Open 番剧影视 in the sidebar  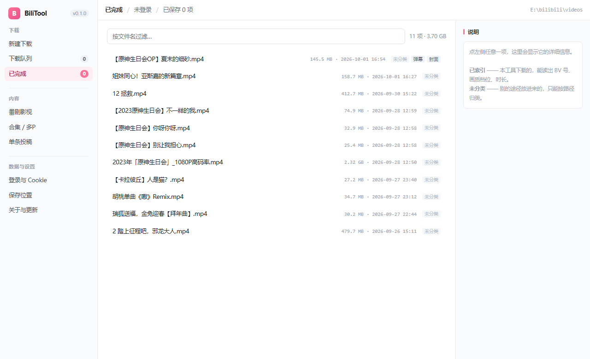(x=48, y=112)
